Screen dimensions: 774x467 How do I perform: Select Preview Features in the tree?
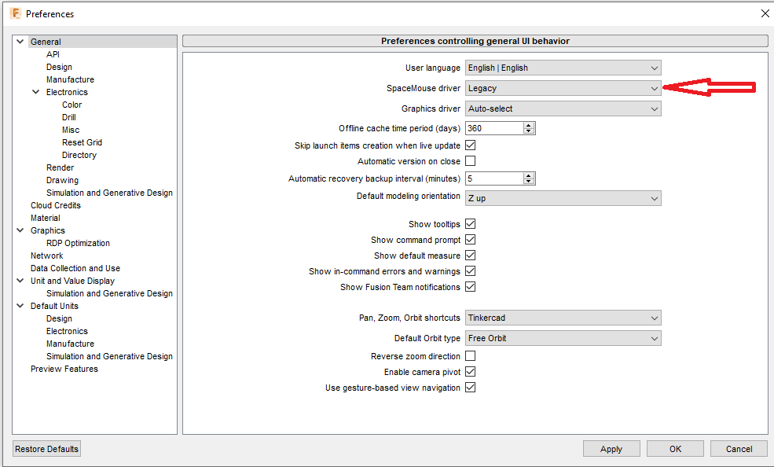point(64,369)
